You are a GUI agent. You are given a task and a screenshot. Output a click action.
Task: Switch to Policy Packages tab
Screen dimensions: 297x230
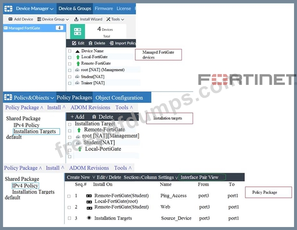click(74, 97)
